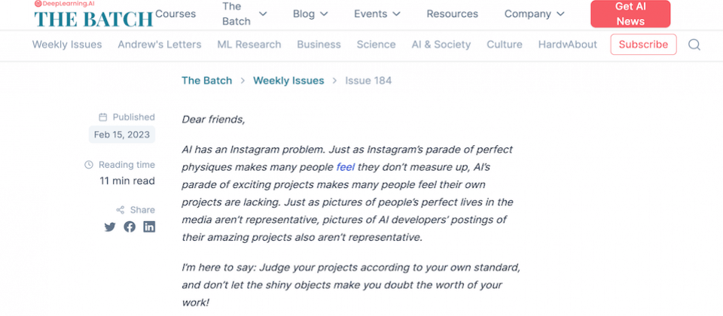Go to Resources page
This screenshot has height=316, width=723.
click(x=453, y=14)
